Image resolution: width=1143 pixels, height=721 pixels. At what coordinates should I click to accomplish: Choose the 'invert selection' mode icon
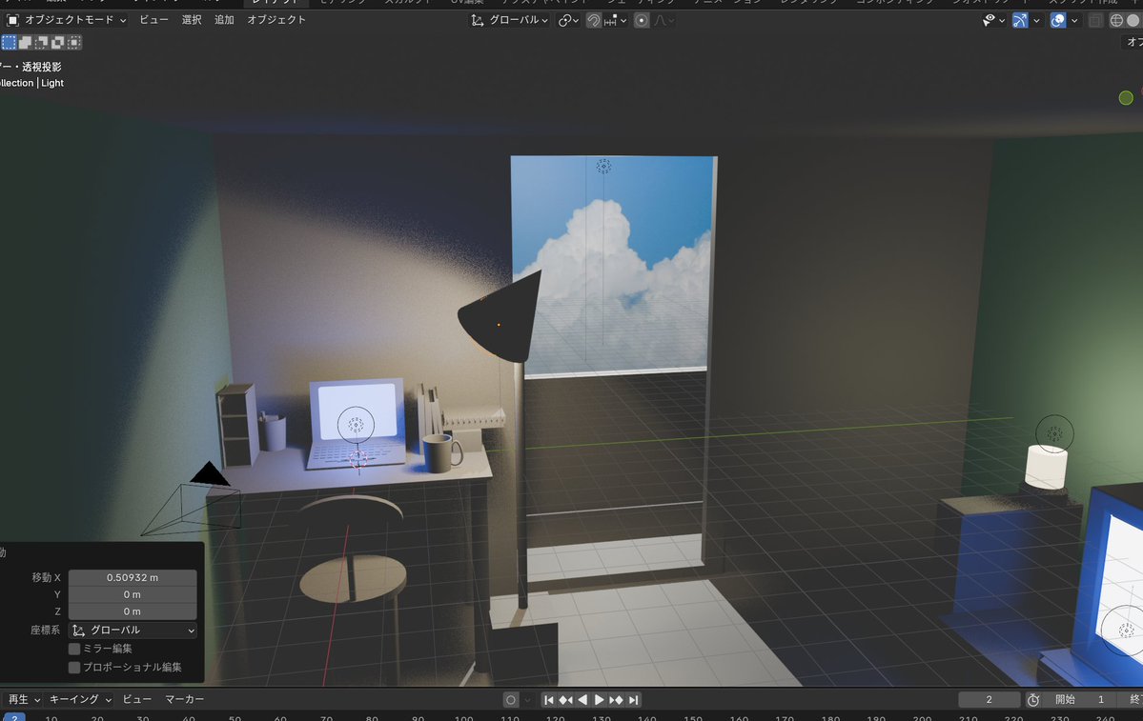(x=57, y=42)
